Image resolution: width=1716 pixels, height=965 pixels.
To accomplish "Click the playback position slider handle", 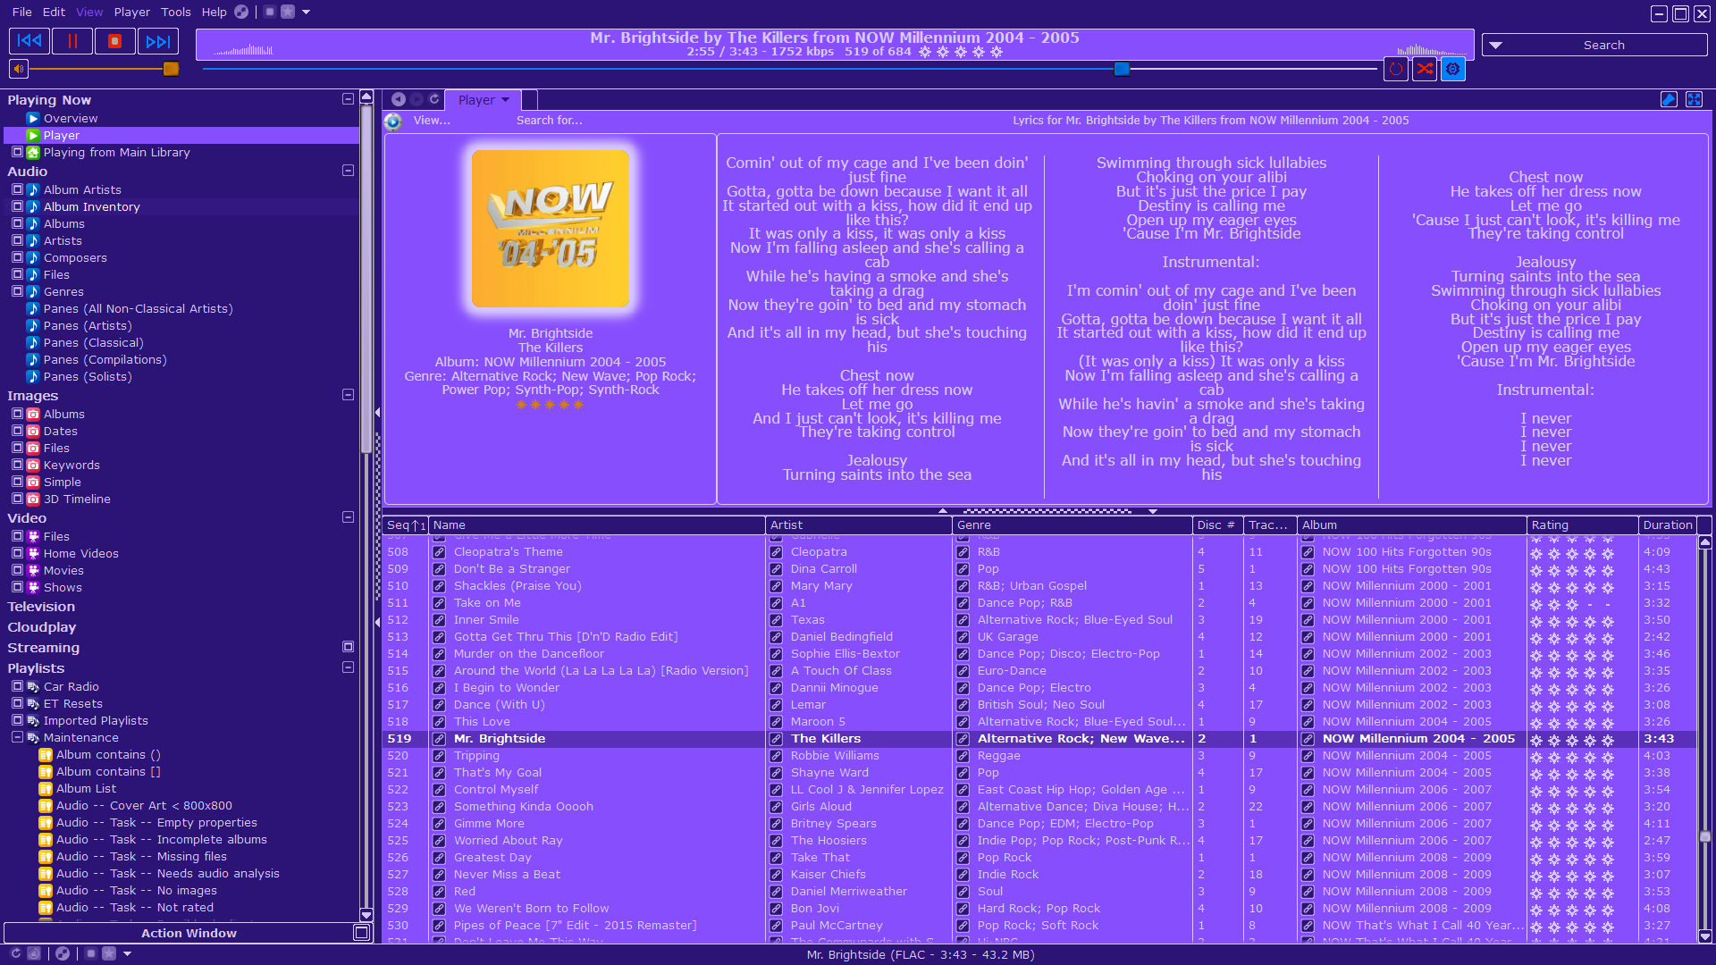I will tap(1122, 69).
